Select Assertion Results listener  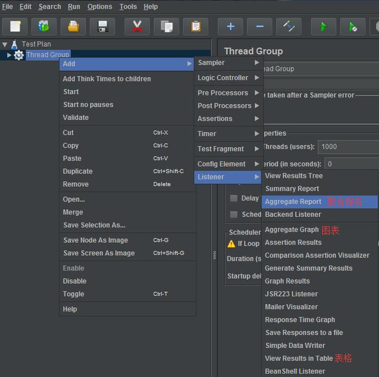[x=320, y=243]
